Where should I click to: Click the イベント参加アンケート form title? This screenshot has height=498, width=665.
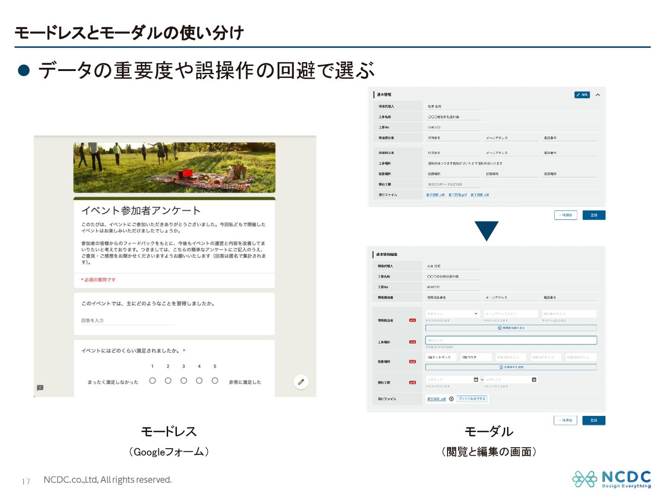(x=141, y=211)
